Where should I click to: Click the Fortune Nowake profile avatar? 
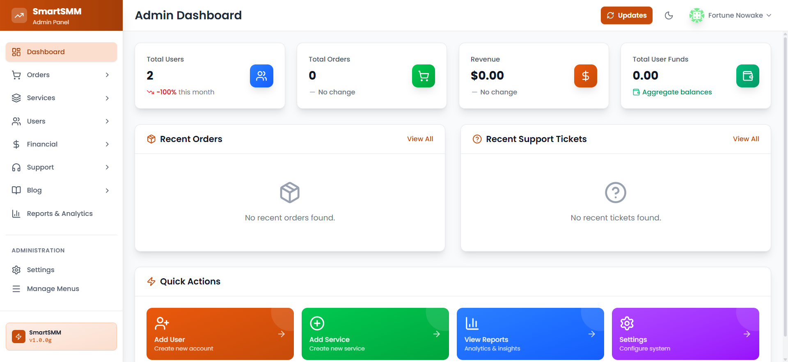pos(696,16)
